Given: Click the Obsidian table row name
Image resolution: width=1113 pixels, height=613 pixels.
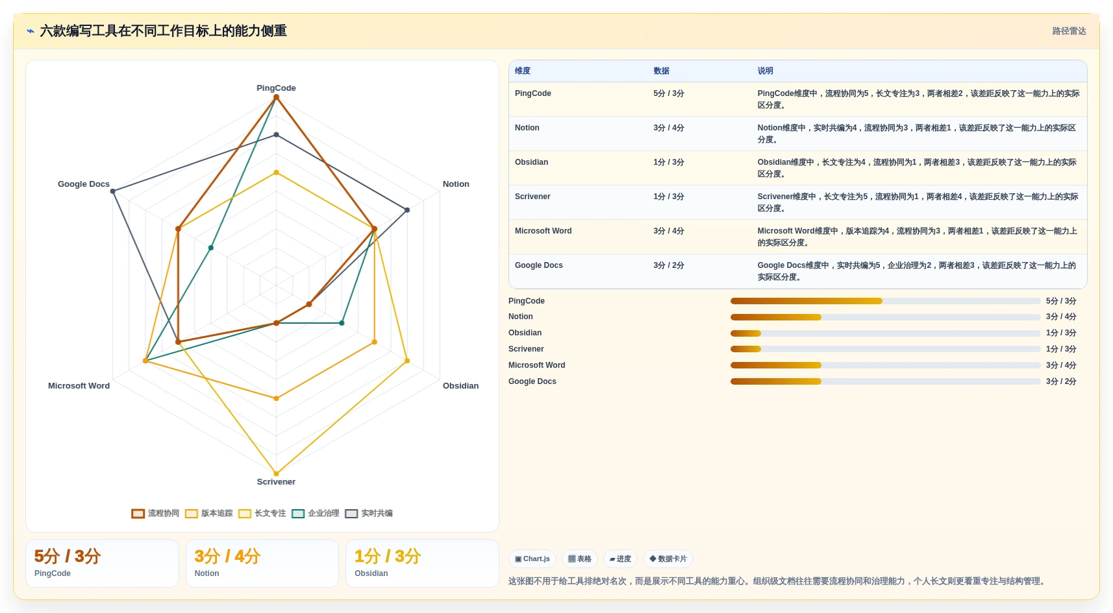Looking at the screenshot, I should tap(531, 162).
